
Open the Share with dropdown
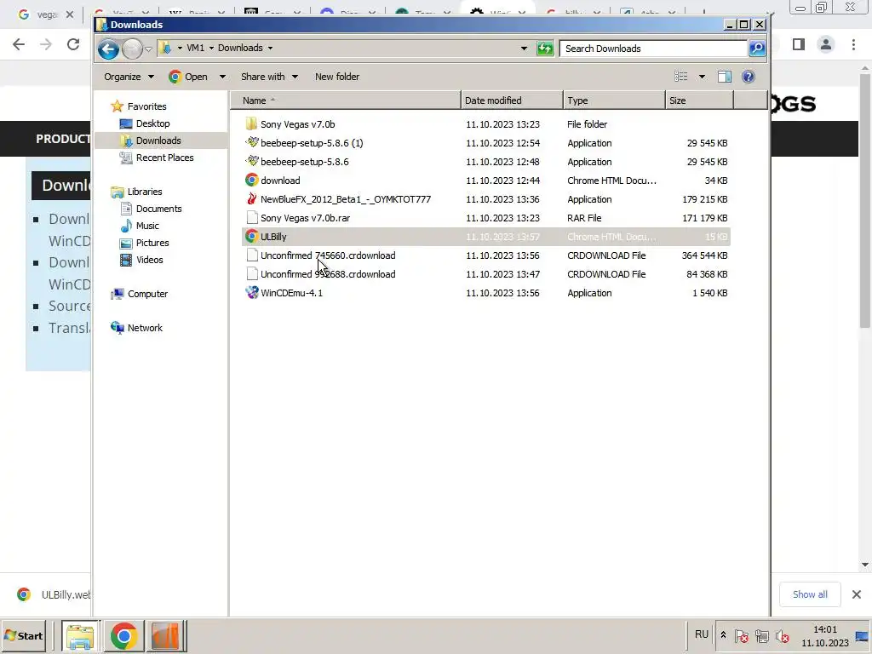pos(269,77)
